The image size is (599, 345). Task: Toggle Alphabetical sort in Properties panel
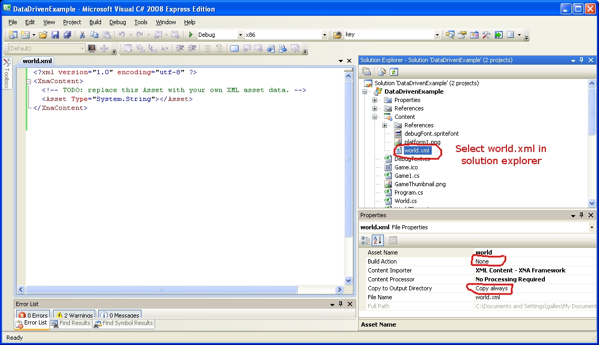tap(378, 240)
